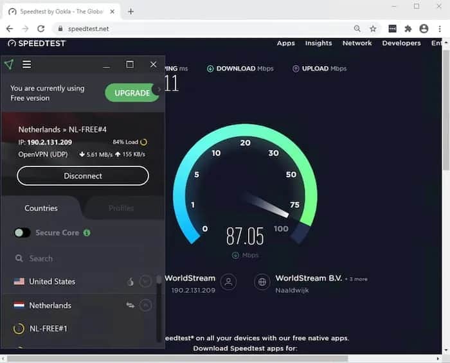Click the P2P arrows icon for Netherlands
Image resolution: width=450 pixels, height=363 pixels.
click(x=130, y=305)
